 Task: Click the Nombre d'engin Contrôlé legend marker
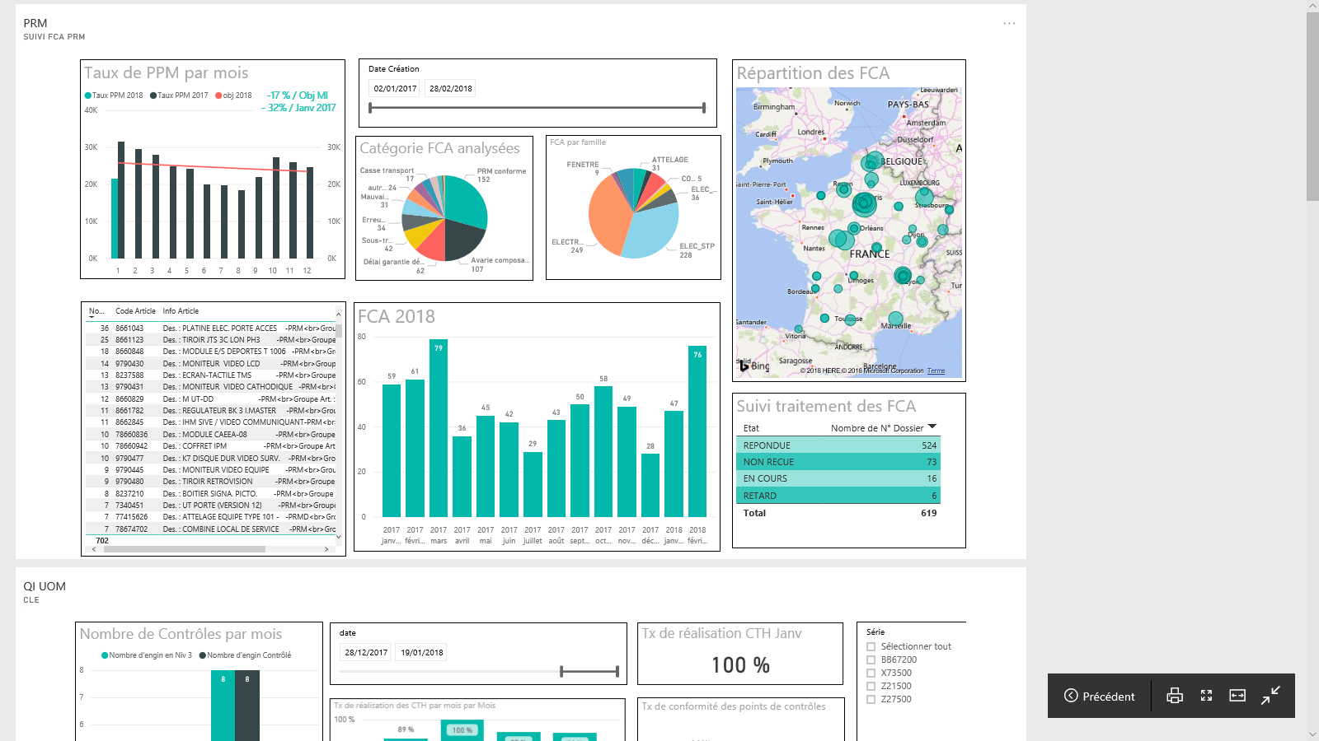tap(203, 655)
